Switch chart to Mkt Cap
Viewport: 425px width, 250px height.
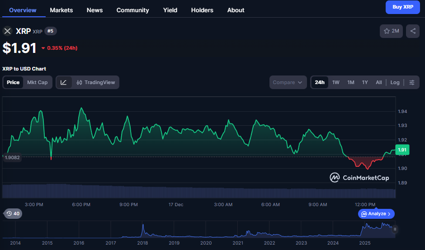(x=38, y=82)
